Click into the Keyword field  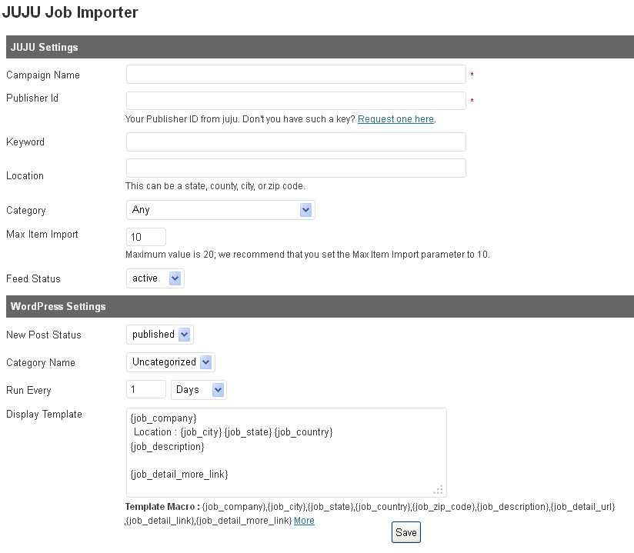[295, 142]
